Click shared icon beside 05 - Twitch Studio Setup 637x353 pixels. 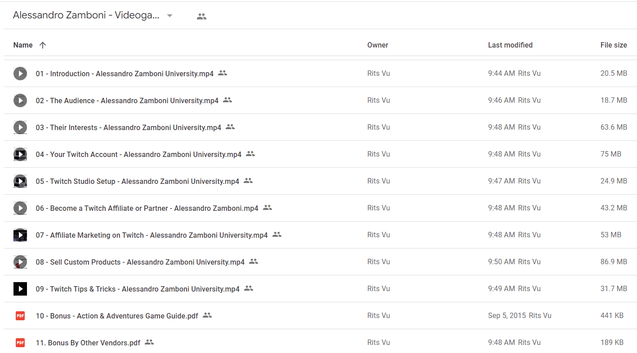(248, 180)
